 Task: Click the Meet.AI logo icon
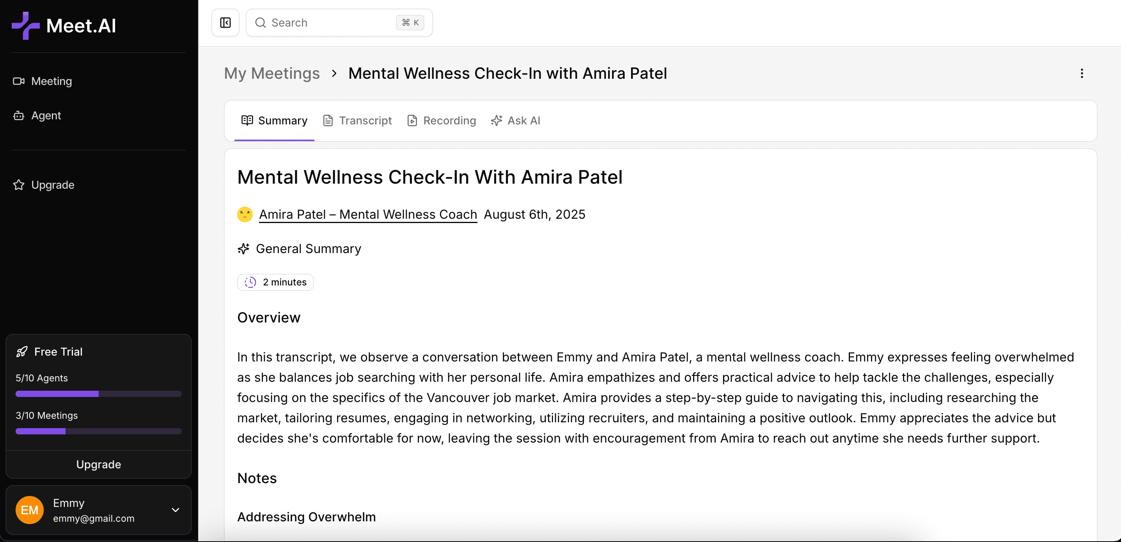[x=25, y=26]
